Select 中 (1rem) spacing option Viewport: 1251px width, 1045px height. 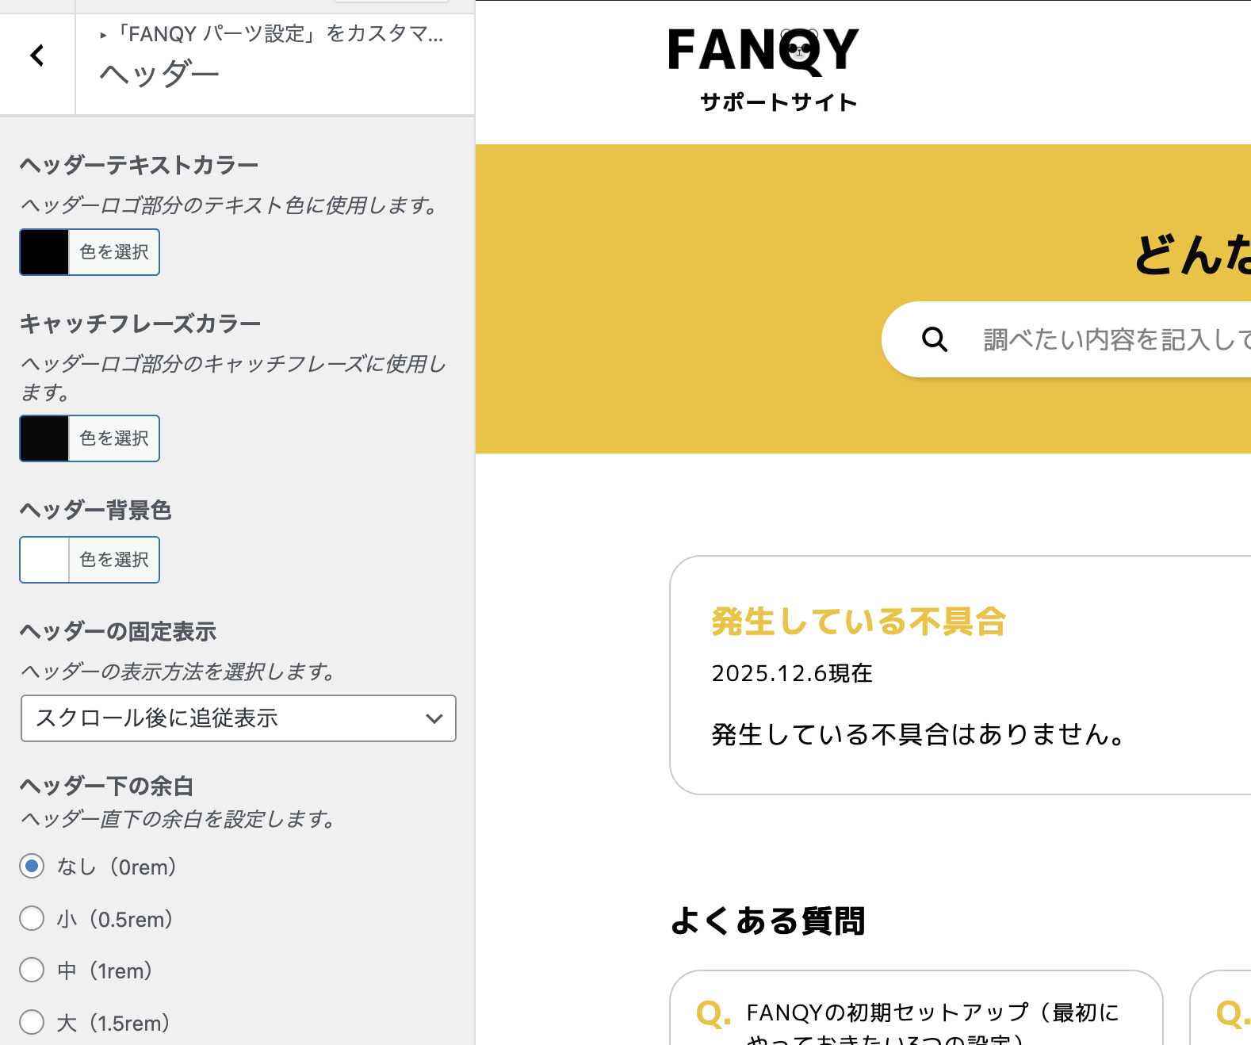click(32, 970)
